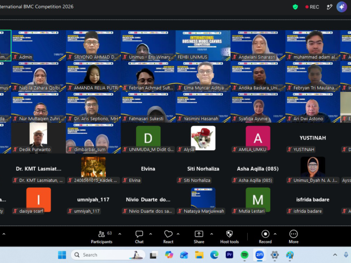The width and height of the screenshot is (351, 263).
Task: Click the Asha Aqilla (085) participant tile
Action: (x=258, y=169)
